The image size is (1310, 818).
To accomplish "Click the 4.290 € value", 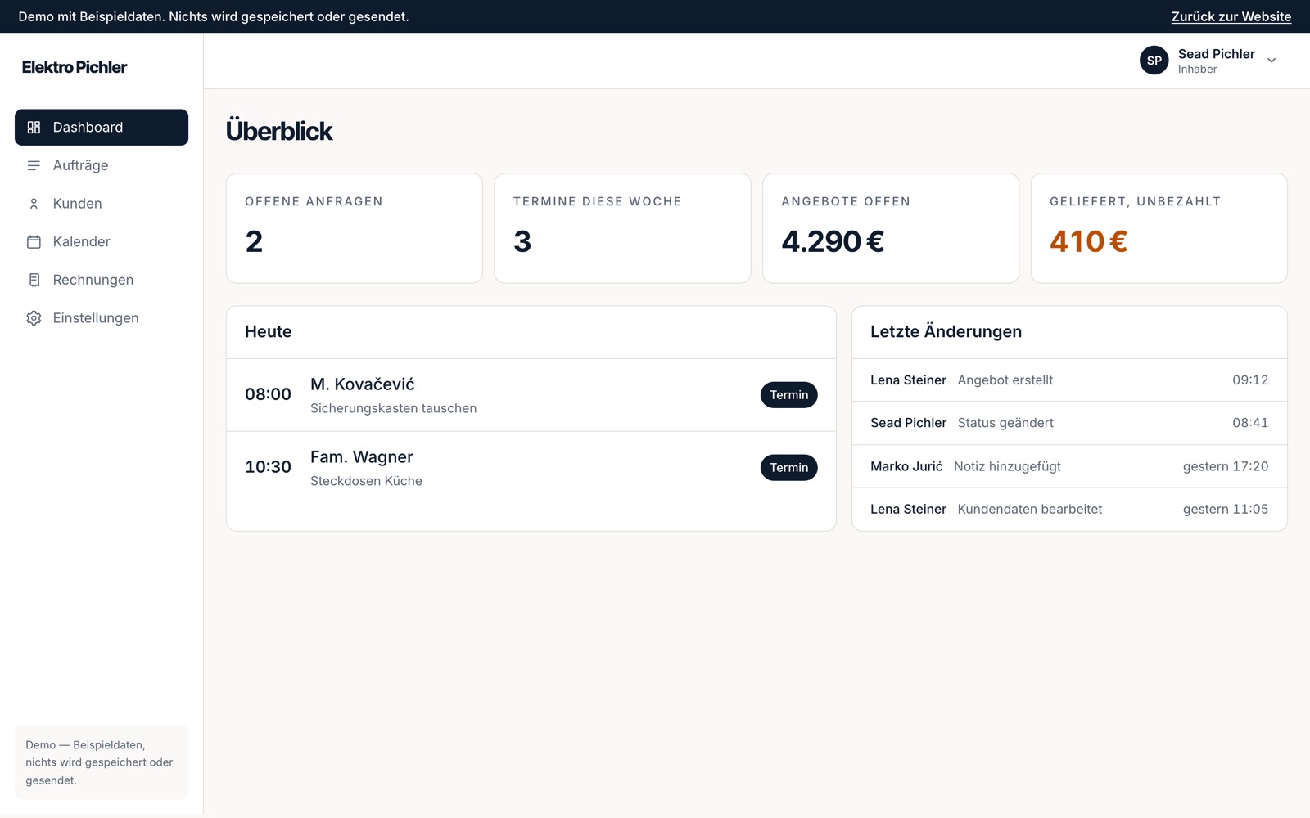I will [x=833, y=241].
